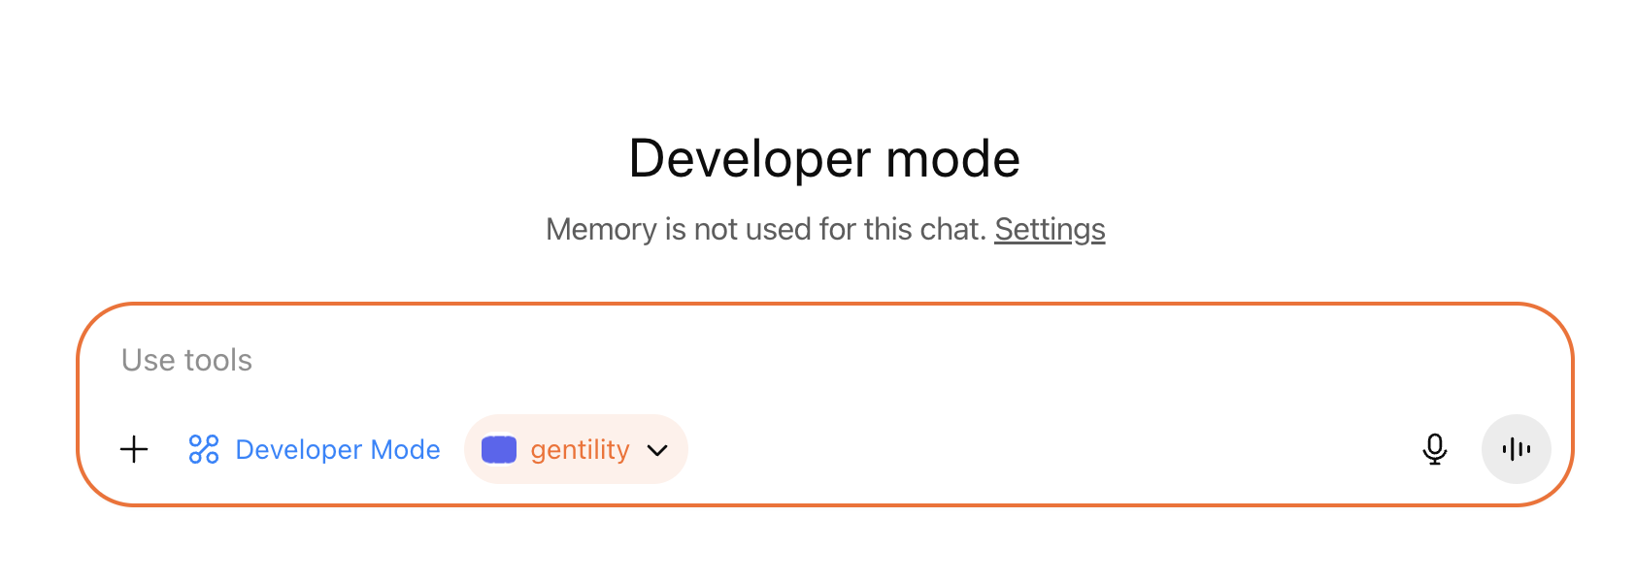Open Settings from the memory notice
Screen dimensions: 1635x582
(x=1050, y=229)
